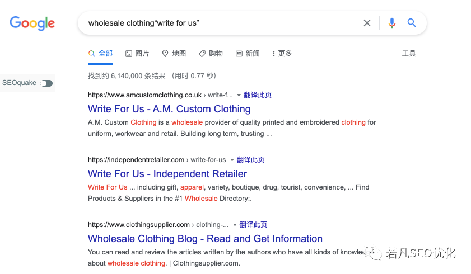This screenshot has width=471, height=274.
Task: Toggle the SEOquake switch
Action: pos(46,83)
